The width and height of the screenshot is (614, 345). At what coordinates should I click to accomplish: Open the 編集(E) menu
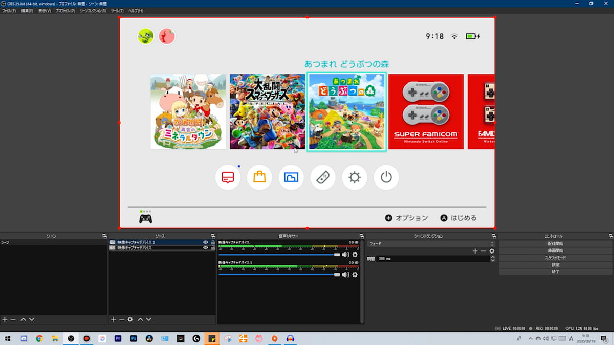point(27,10)
